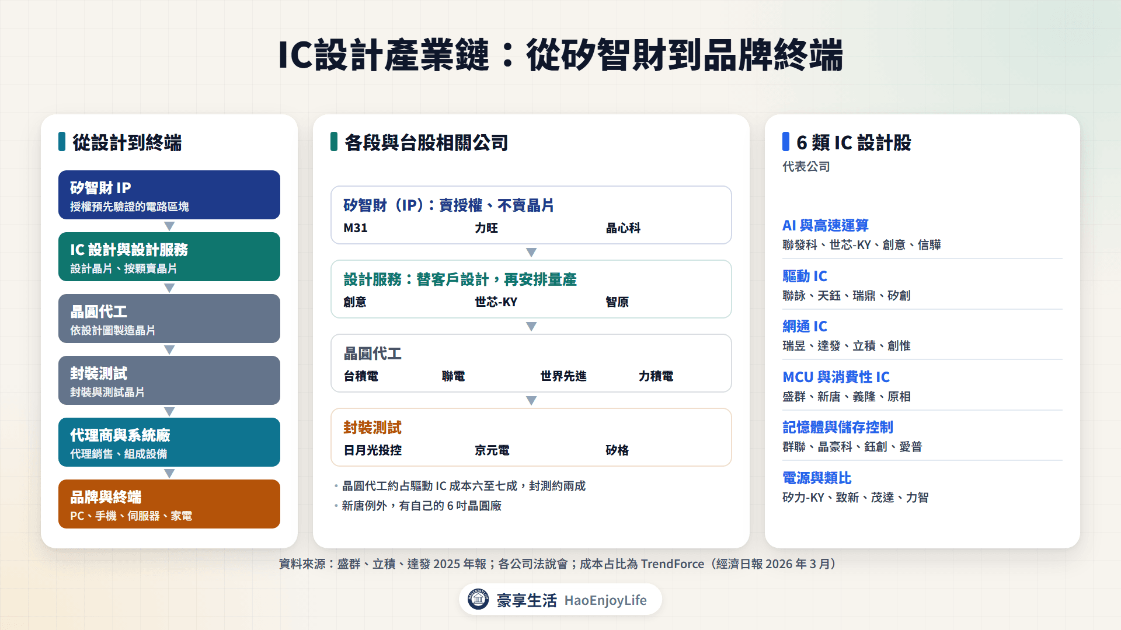Image resolution: width=1121 pixels, height=630 pixels.
Task: Click the 驅動 IC category heading
Action: [805, 276]
